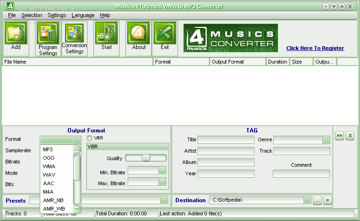Click the Year tag input field
Viewport: 360px width, 221px height.
click(x=226, y=173)
